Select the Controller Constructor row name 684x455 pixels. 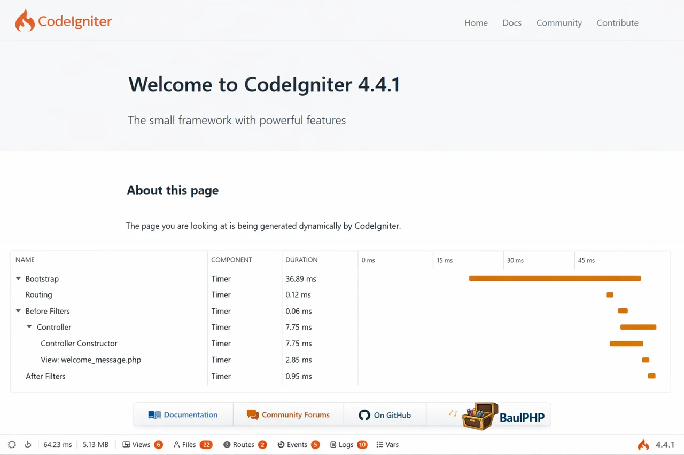click(79, 344)
